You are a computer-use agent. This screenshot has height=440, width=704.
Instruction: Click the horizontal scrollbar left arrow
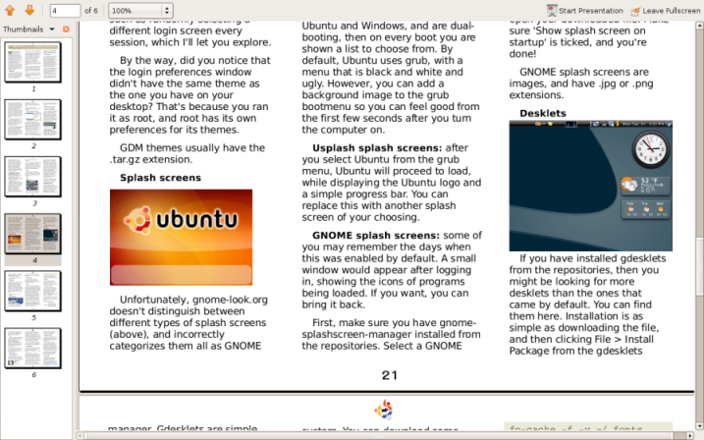[80, 435]
